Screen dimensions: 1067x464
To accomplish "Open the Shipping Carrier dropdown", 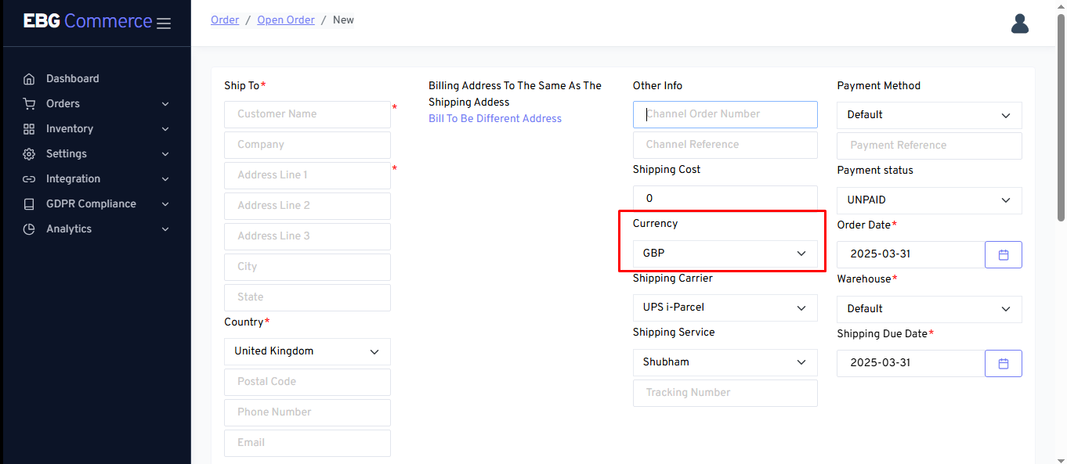I will coord(725,308).
